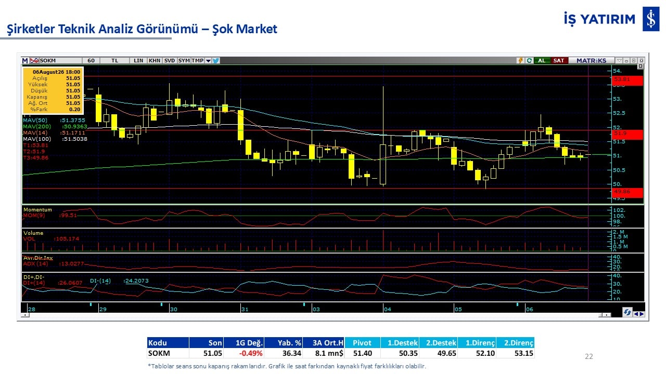Image resolution: width=666 pixels, height=374 pixels.
Task: Click the Kodu table header
Action: tap(168, 343)
